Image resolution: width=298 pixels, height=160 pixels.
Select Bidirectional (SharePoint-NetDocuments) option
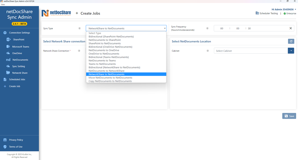pos(126,36)
